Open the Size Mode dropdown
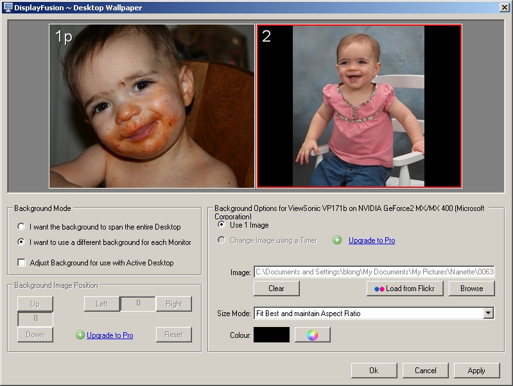This screenshot has height=386, width=513. pos(488,314)
